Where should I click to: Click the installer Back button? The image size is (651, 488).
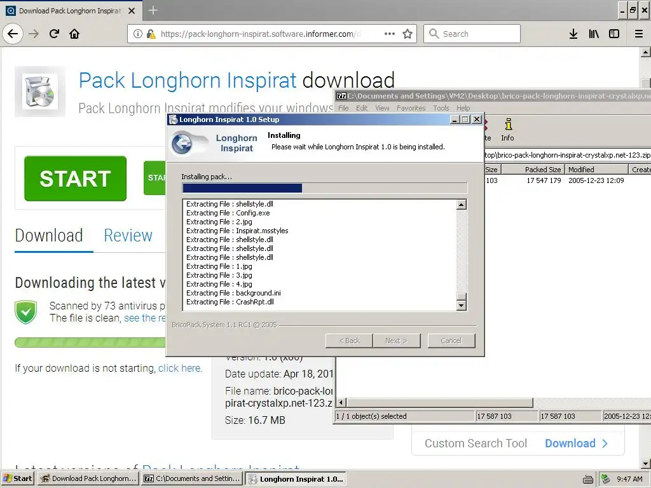(349, 341)
